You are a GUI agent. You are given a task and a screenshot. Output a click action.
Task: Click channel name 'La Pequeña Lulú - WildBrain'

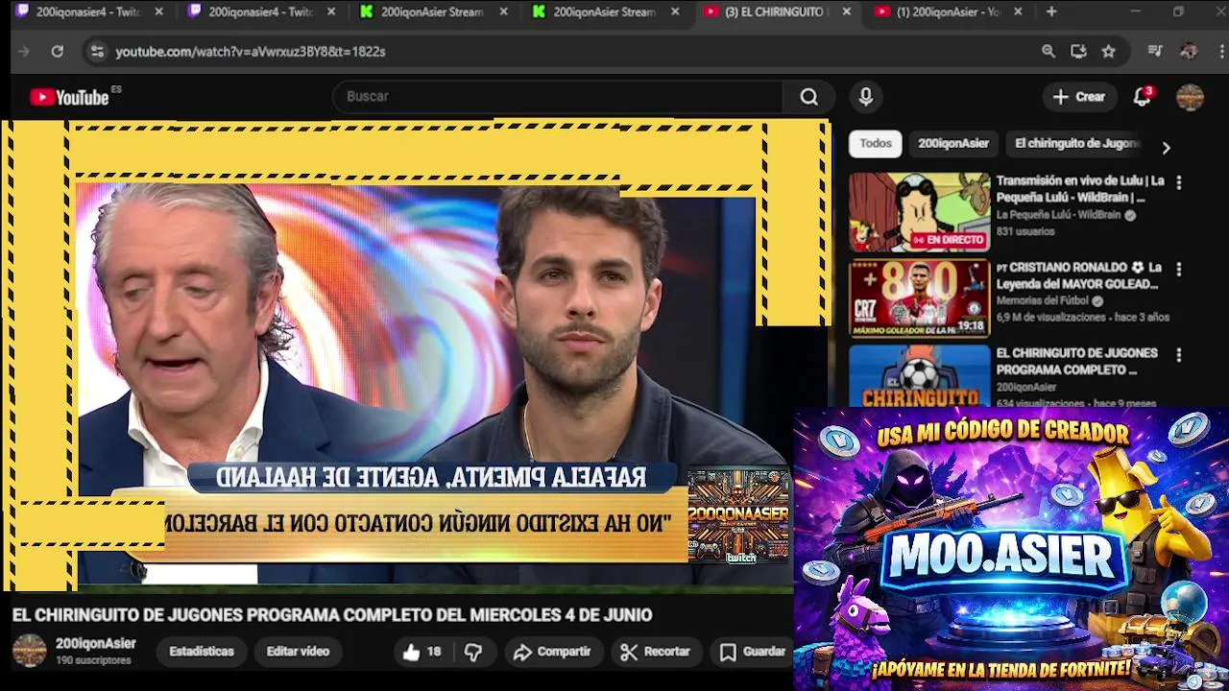1058,215
